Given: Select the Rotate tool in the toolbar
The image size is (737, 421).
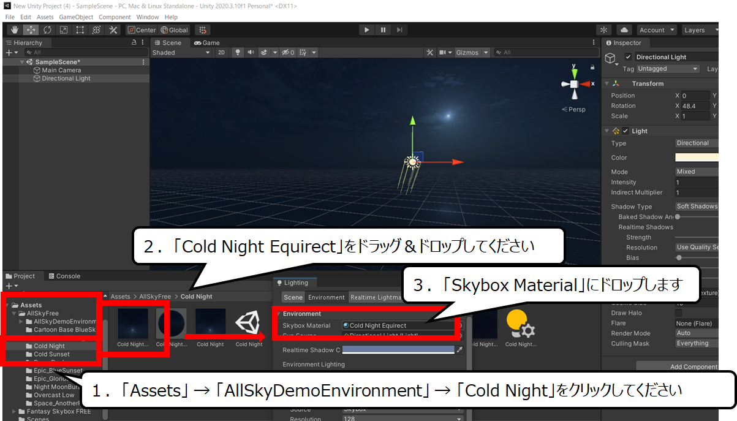Looking at the screenshot, I should (48, 30).
